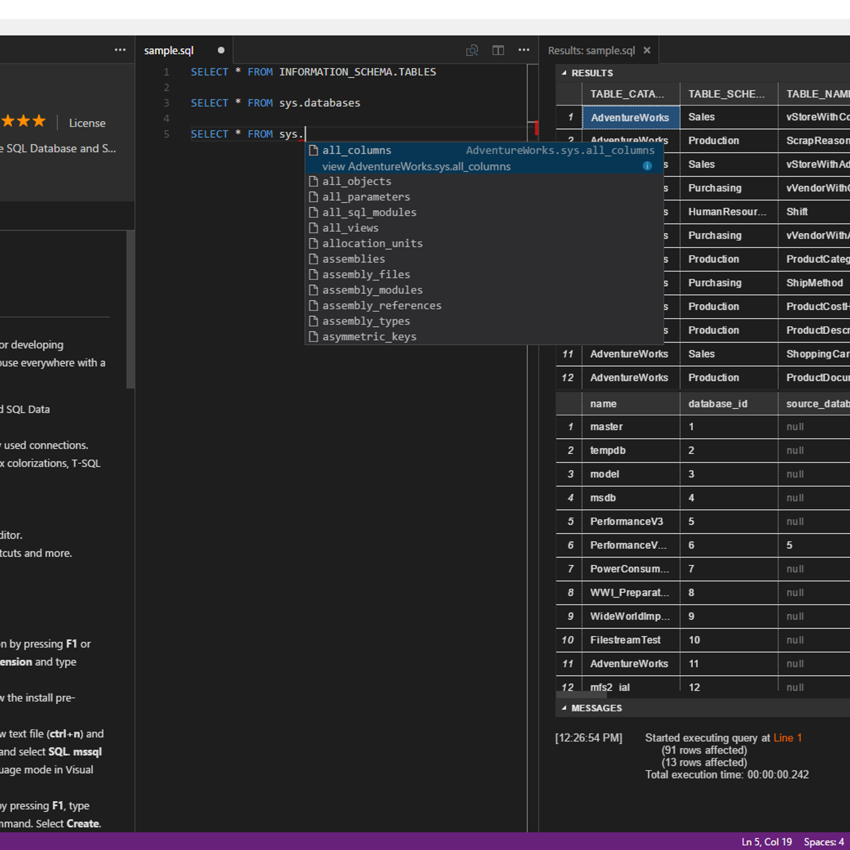Click the sys.databases query on line 3

[276, 103]
